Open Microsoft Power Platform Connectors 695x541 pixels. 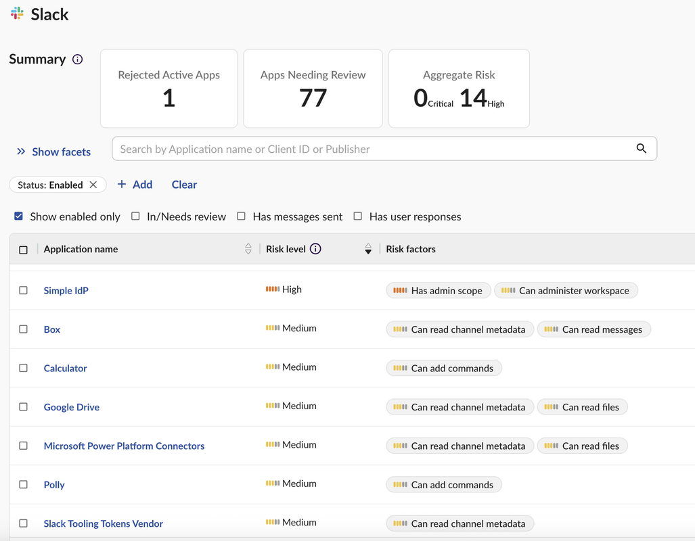[124, 446]
